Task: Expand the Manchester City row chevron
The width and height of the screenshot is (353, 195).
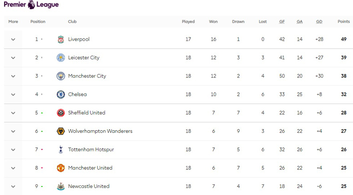Action: click(13, 76)
